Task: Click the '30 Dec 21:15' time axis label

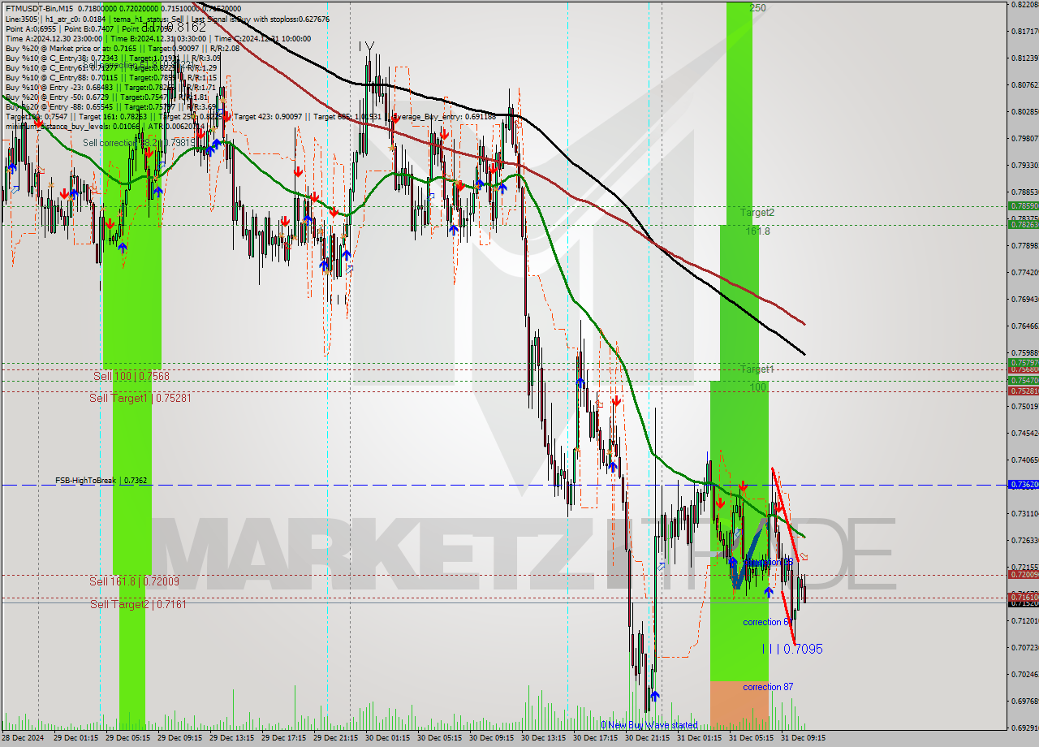Action: [647, 738]
